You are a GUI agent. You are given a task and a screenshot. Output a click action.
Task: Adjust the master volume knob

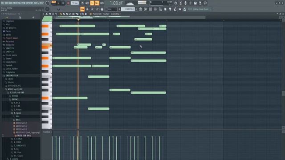click(x=48, y=3)
